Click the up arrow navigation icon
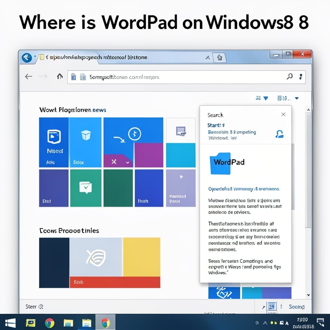This screenshot has width=330, height=330. click(60, 76)
